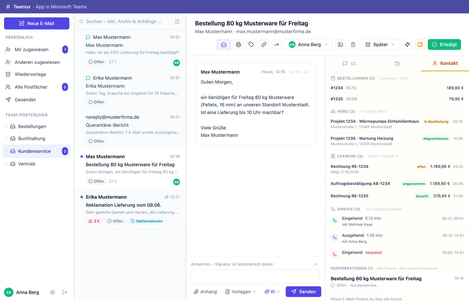This screenshot has height=301, width=469.
Task: Reply using the single arrow beside Heute, 14:16
Action: 291,72
